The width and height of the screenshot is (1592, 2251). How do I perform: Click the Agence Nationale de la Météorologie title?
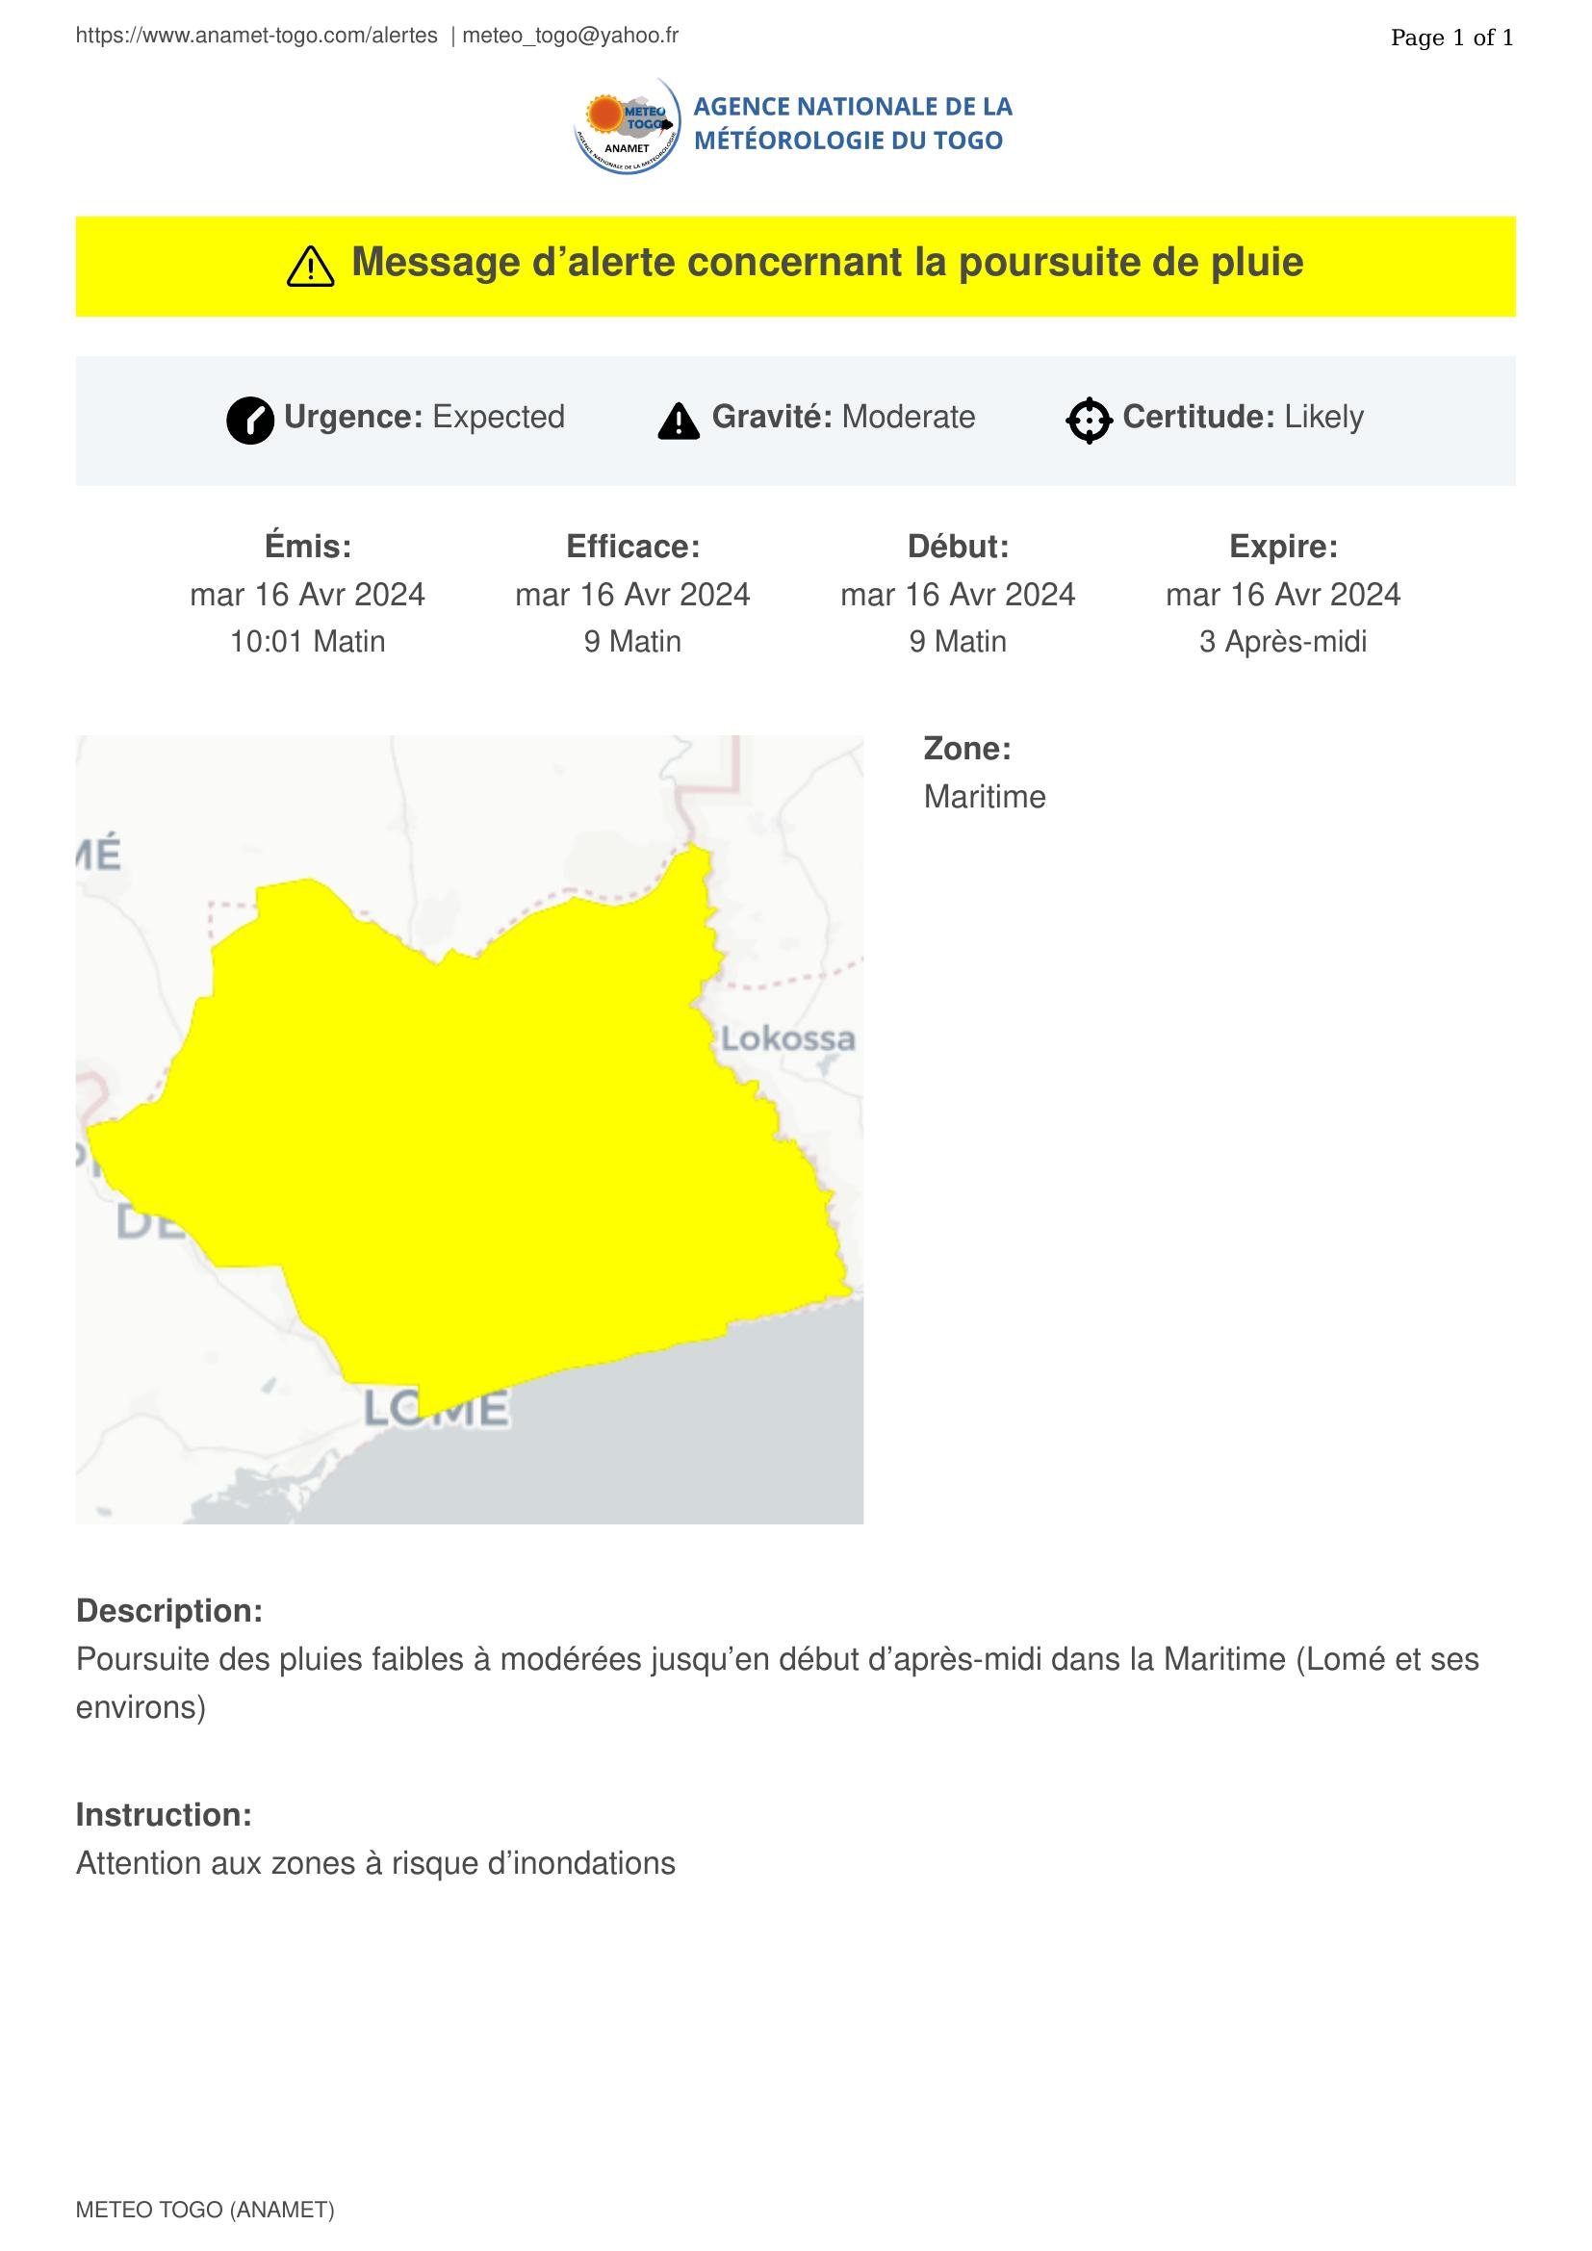click(x=852, y=123)
